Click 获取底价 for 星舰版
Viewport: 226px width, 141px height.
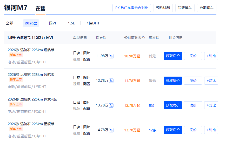pyautogui.click(x=173, y=130)
